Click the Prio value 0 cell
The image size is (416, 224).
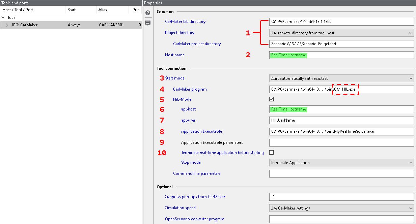(x=139, y=25)
